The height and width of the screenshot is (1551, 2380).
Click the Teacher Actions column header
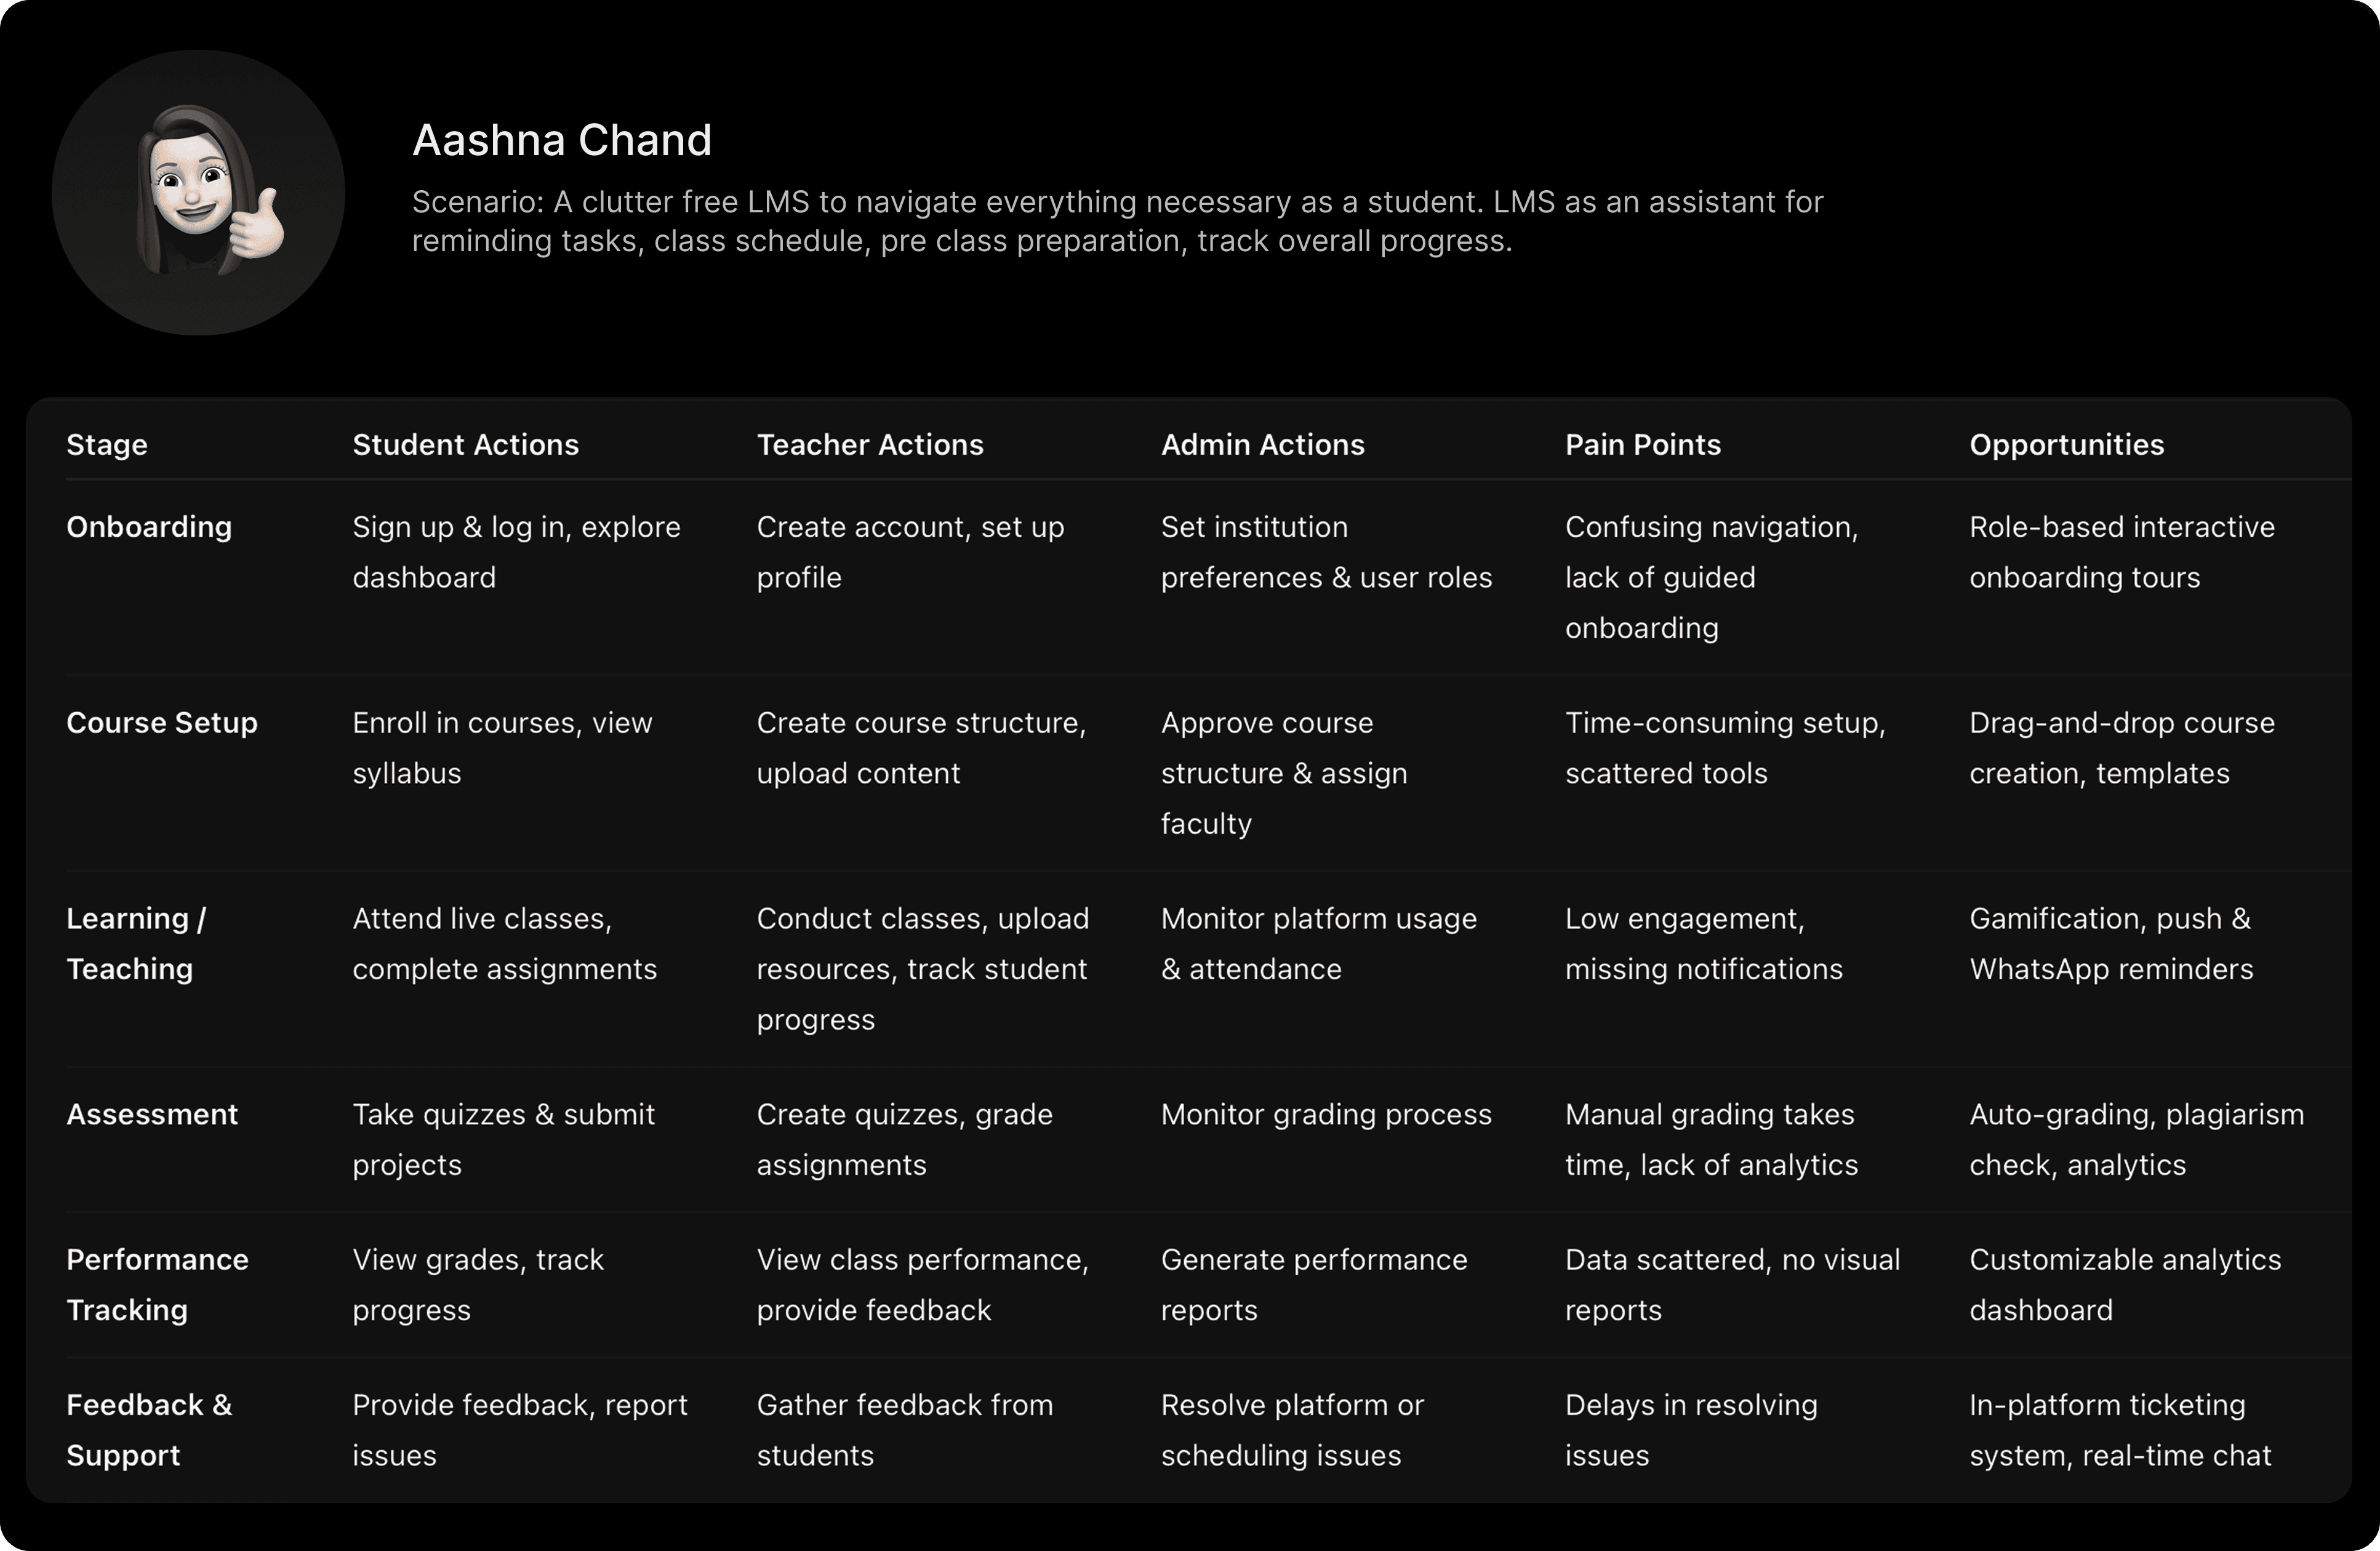869,445
